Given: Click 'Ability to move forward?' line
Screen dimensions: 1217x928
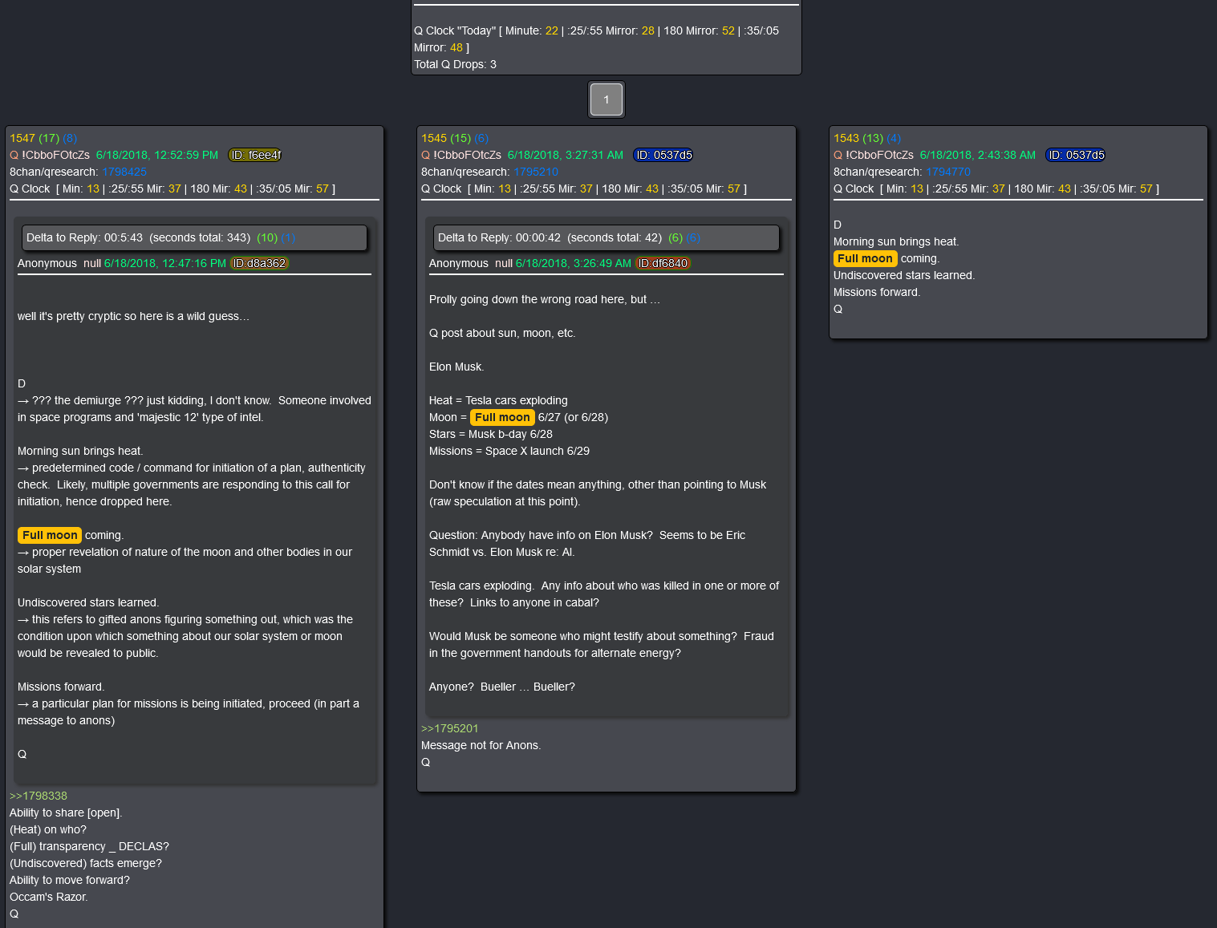Looking at the screenshot, I should tap(70, 880).
